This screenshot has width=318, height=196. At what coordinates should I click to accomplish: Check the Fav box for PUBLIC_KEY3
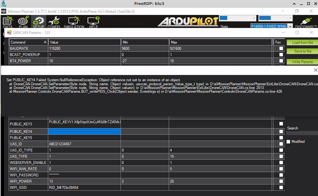coord(281,124)
